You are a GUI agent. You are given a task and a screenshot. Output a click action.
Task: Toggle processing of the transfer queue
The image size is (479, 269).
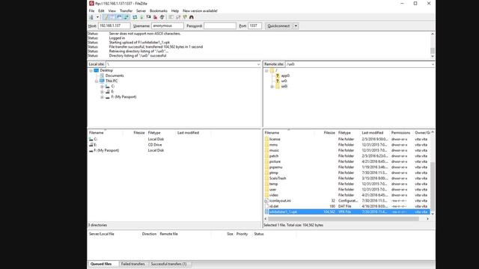coord(141,17)
